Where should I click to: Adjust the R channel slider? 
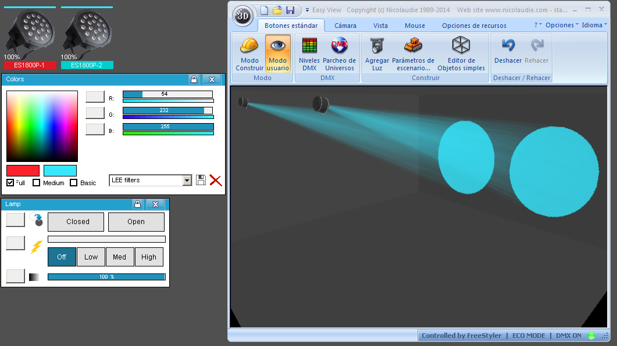168,94
